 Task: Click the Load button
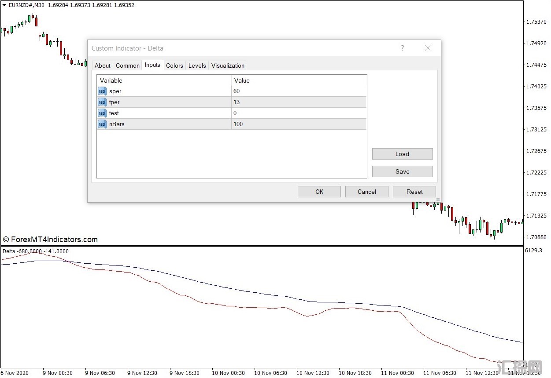[x=402, y=154]
